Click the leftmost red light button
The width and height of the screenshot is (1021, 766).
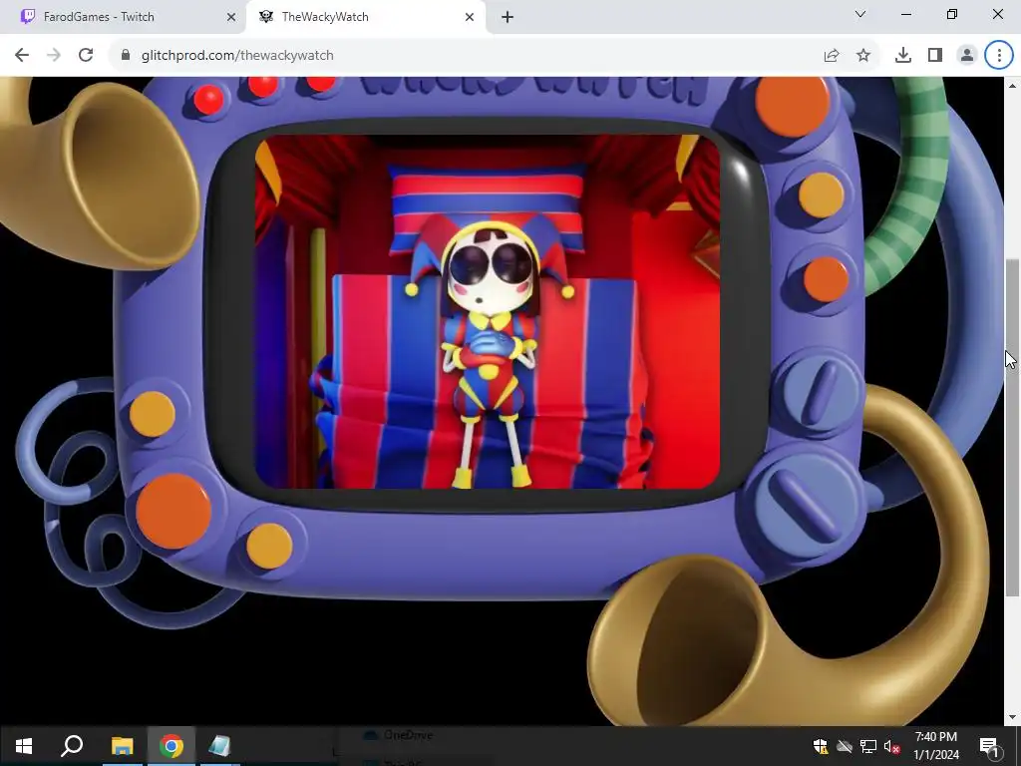208,101
